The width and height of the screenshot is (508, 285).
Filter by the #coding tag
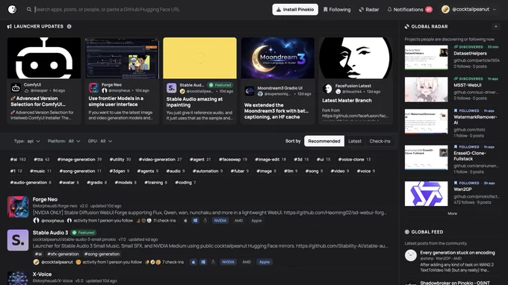click(185, 183)
